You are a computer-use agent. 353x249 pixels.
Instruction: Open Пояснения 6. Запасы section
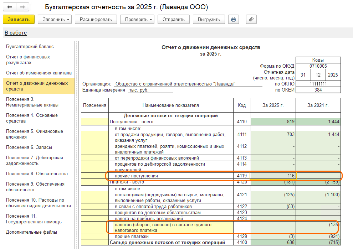point(29,147)
